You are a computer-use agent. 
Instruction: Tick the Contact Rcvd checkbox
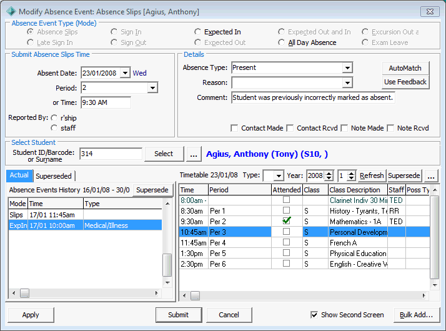click(x=290, y=128)
